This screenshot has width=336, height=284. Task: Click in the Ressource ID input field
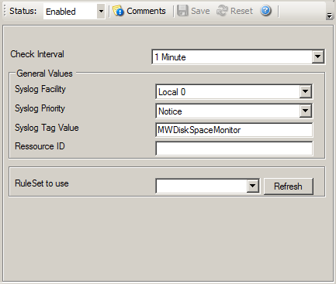pos(234,149)
